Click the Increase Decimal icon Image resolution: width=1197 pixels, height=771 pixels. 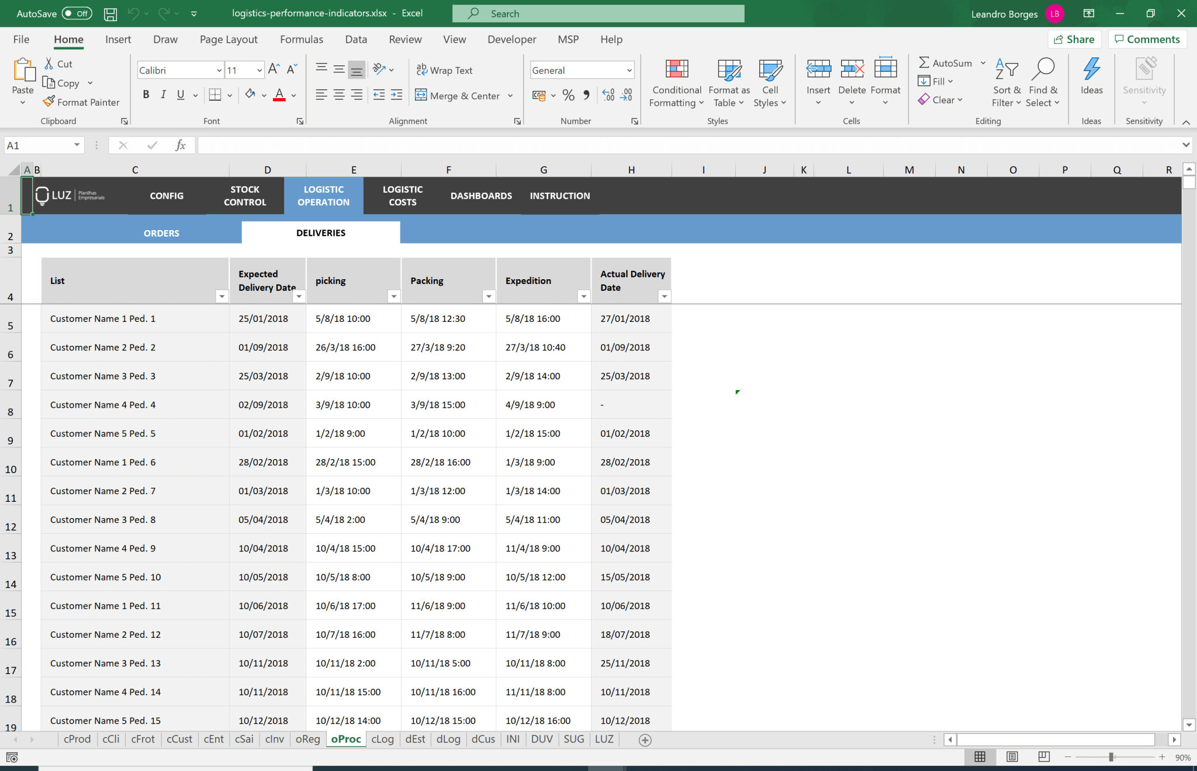click(x=608, y=95)
